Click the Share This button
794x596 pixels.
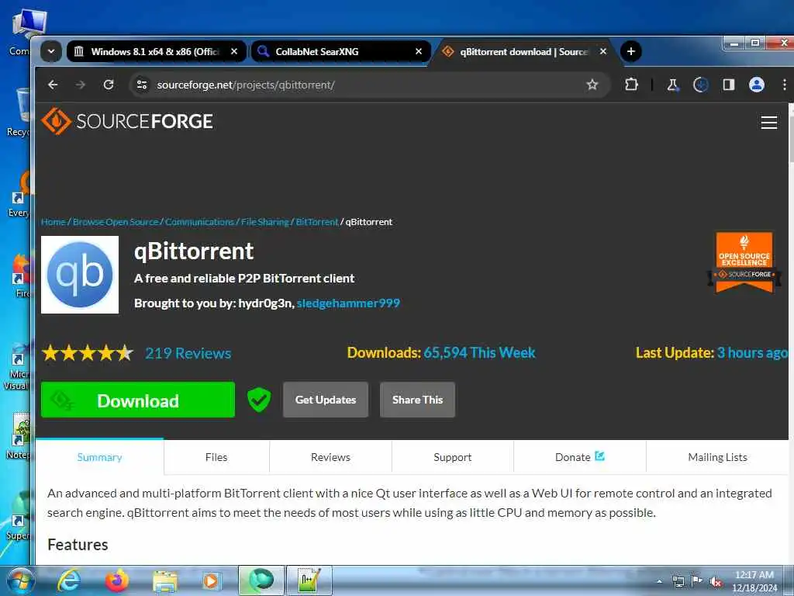pyautogui.click(x=417, y=400)
